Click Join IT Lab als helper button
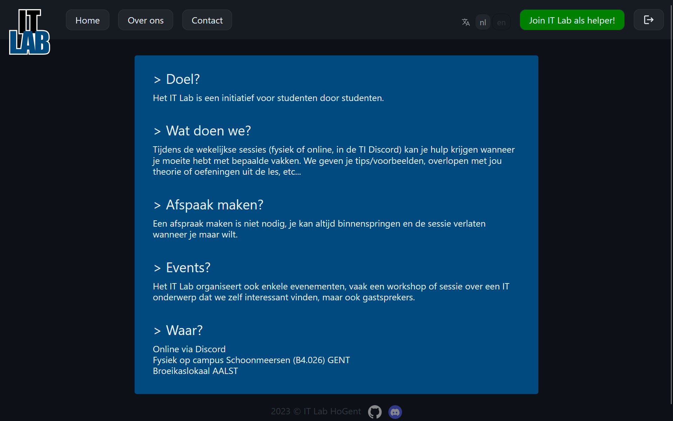Screen dimensions: 673x421 tap(572, 20)
